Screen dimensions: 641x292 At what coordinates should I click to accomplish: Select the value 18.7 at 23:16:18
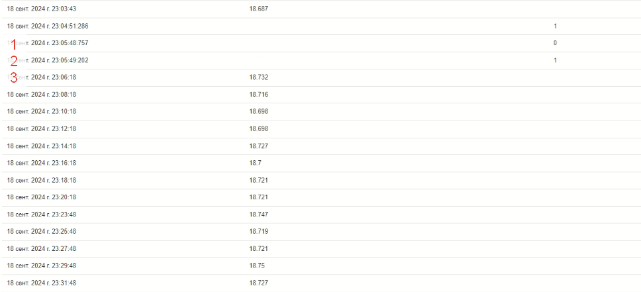(x=255, y=163)
